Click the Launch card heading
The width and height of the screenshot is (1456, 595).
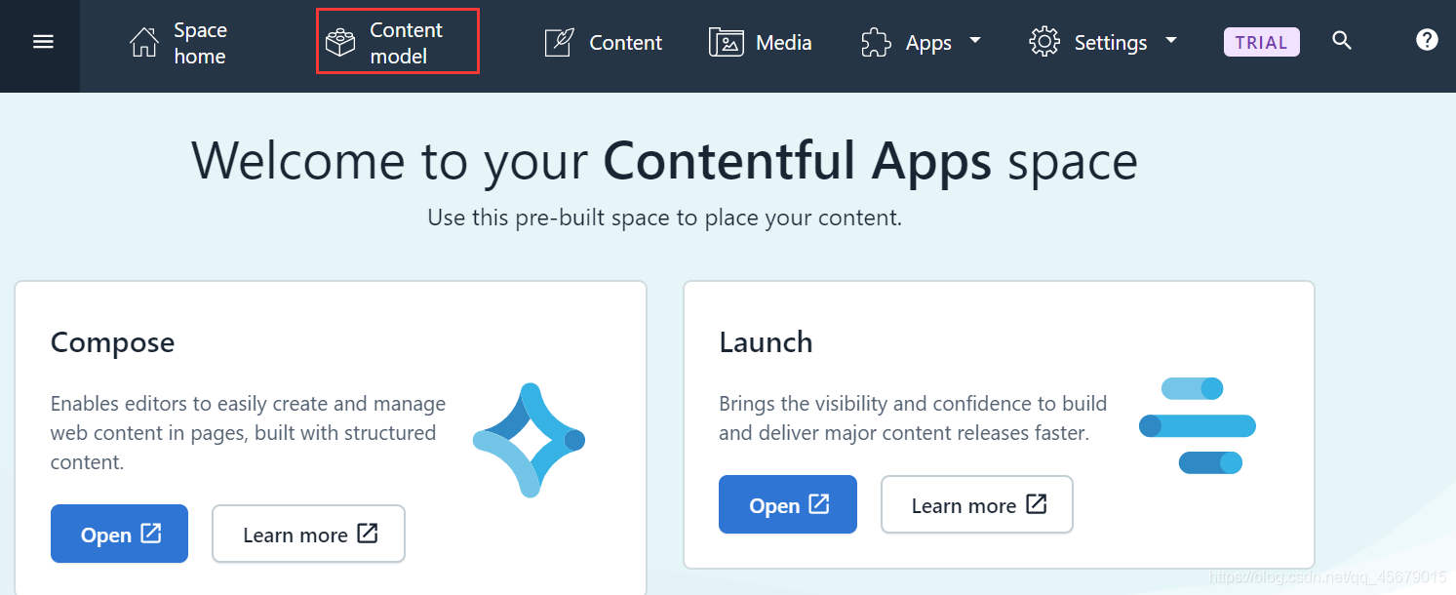(766, 342)
